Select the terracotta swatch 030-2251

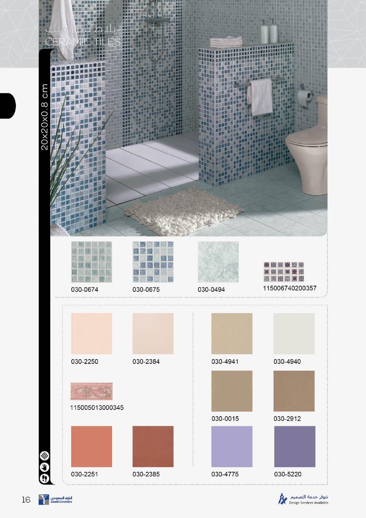(x=91, y=447)
